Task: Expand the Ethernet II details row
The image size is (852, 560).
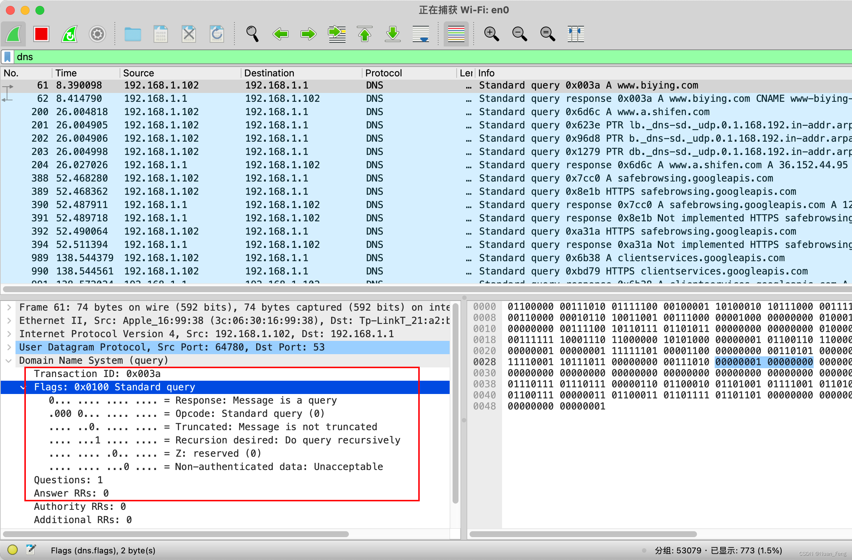Action: (9, 321)
